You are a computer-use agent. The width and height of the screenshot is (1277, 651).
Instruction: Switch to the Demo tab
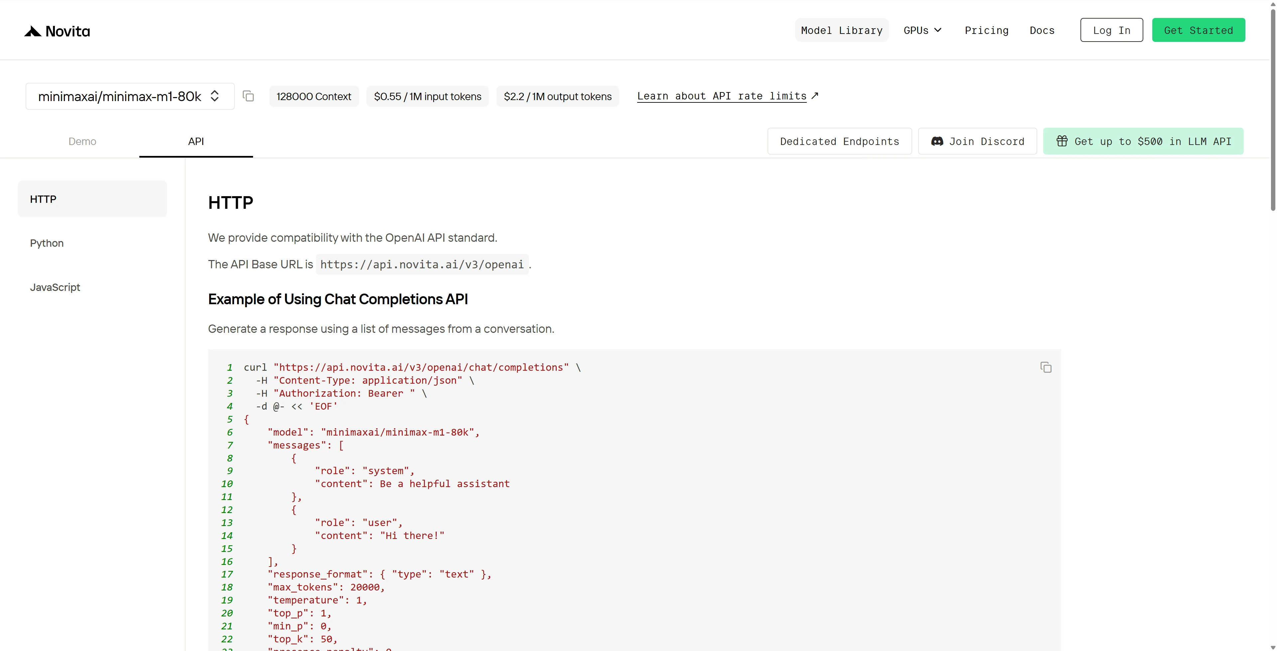[82, 141]
